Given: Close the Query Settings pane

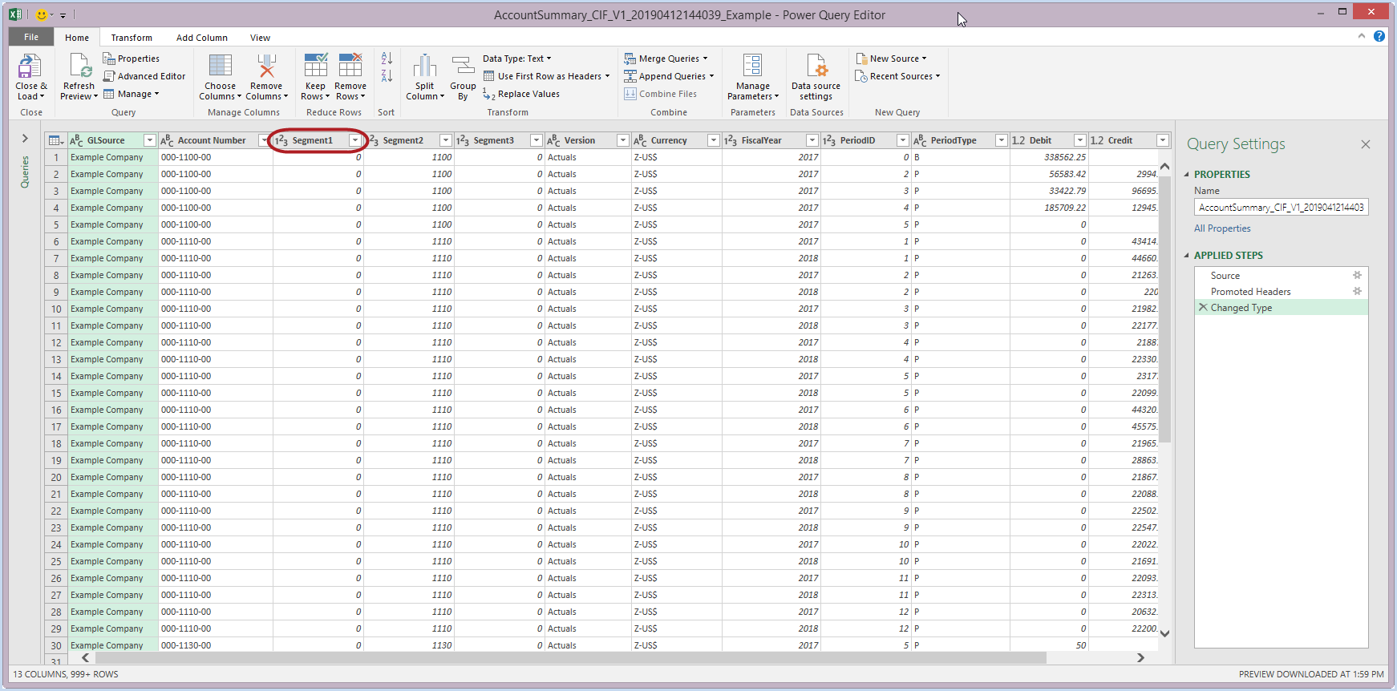Looking at the screenshot, I should click(1366, 144).
